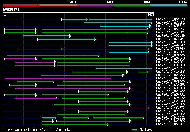
Task: Select the UniRef100_A7B8Q0 label
Action: pyautogui.click(x=170, y=105)
